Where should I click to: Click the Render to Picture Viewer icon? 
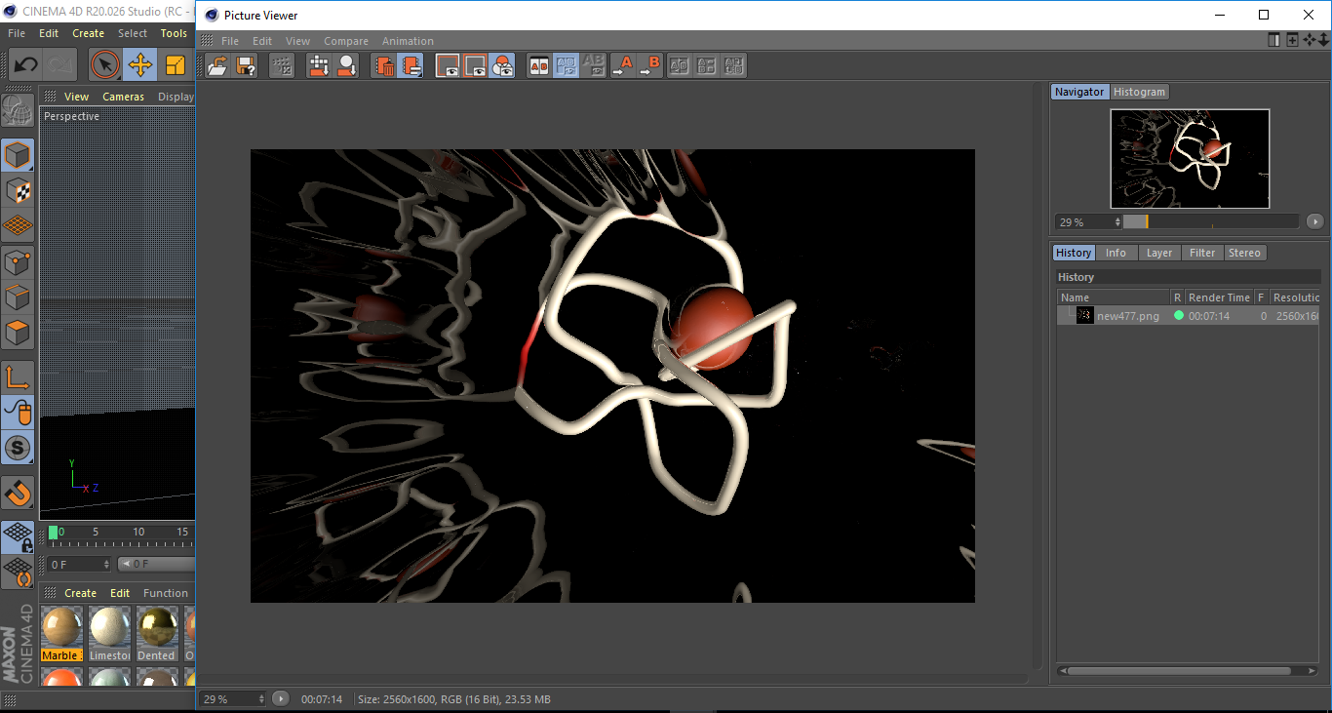coord(319,65)
